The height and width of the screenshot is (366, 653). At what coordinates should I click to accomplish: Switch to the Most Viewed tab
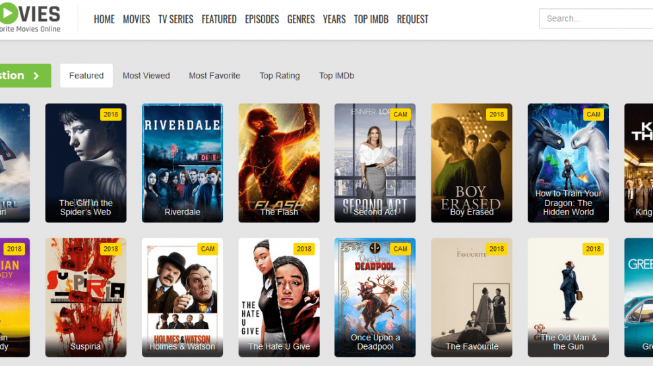click(x=146, y=76)
